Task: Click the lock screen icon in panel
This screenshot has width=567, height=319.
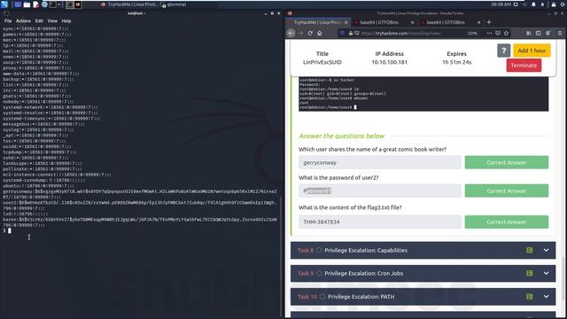Action: pyautogui.click(x=553, y=4)
